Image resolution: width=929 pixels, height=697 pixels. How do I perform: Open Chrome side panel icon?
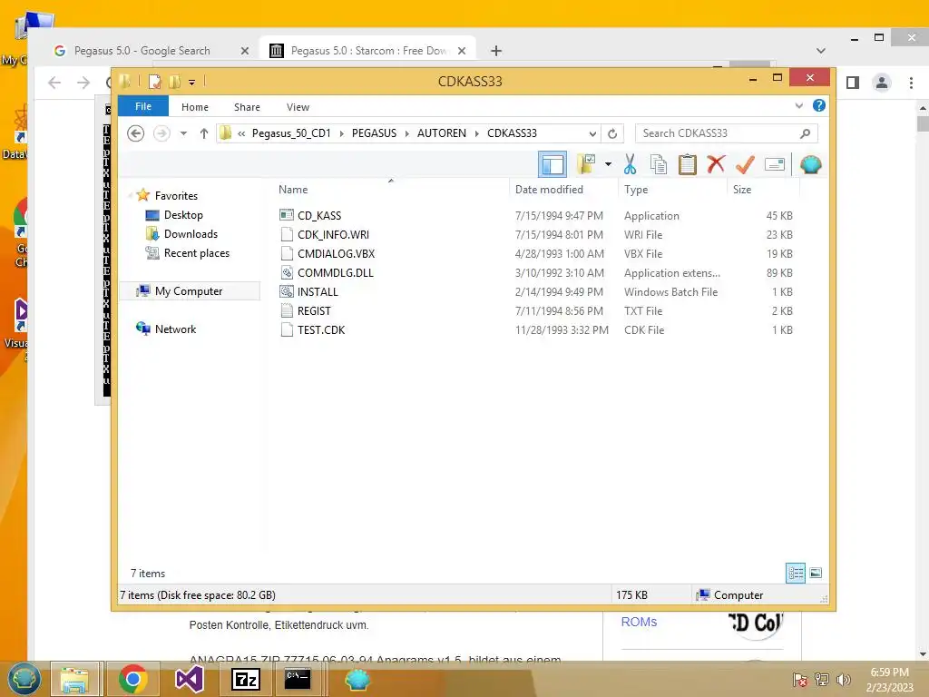(853, 83)
